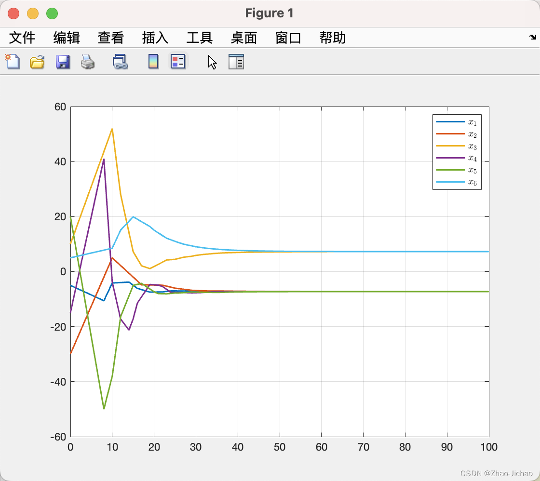The image size is (540, 481).
Task: Click the 帮助 menu item
Action: (x=333, y=38)
